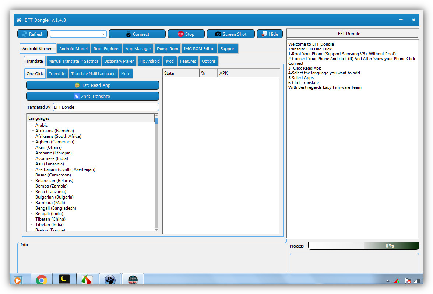Select Afrikaans (Namibia) language
This screenshot has width=433, height=294.
pyautogui.click(x=54, y=131)
